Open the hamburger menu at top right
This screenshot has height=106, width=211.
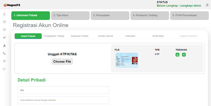pyautogui.click(x=207, y=5)
